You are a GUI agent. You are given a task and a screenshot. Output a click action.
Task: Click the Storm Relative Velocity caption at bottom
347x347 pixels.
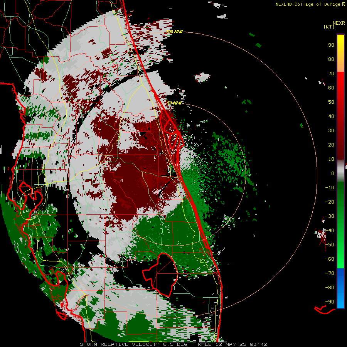pos(173,344)
